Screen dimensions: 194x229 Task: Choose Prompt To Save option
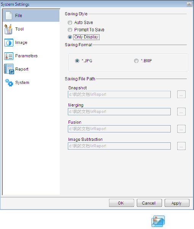[70, 30]
